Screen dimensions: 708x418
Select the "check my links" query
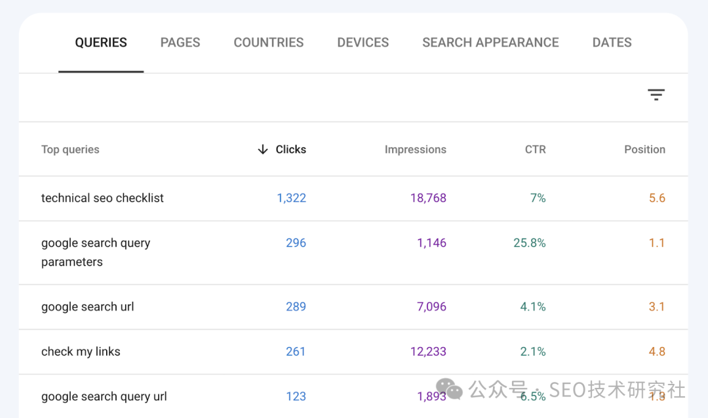tap(81, 352)
